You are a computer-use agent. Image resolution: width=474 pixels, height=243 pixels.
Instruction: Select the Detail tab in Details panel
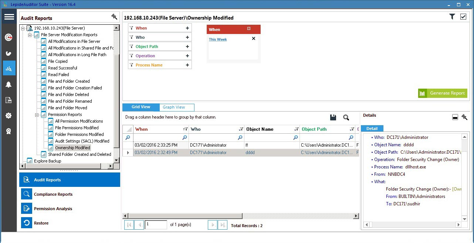(x=372, y=129)
